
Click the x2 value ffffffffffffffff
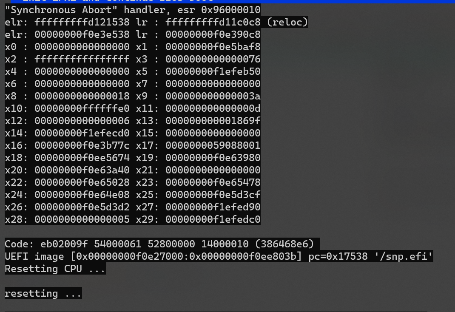pos(82,59)
